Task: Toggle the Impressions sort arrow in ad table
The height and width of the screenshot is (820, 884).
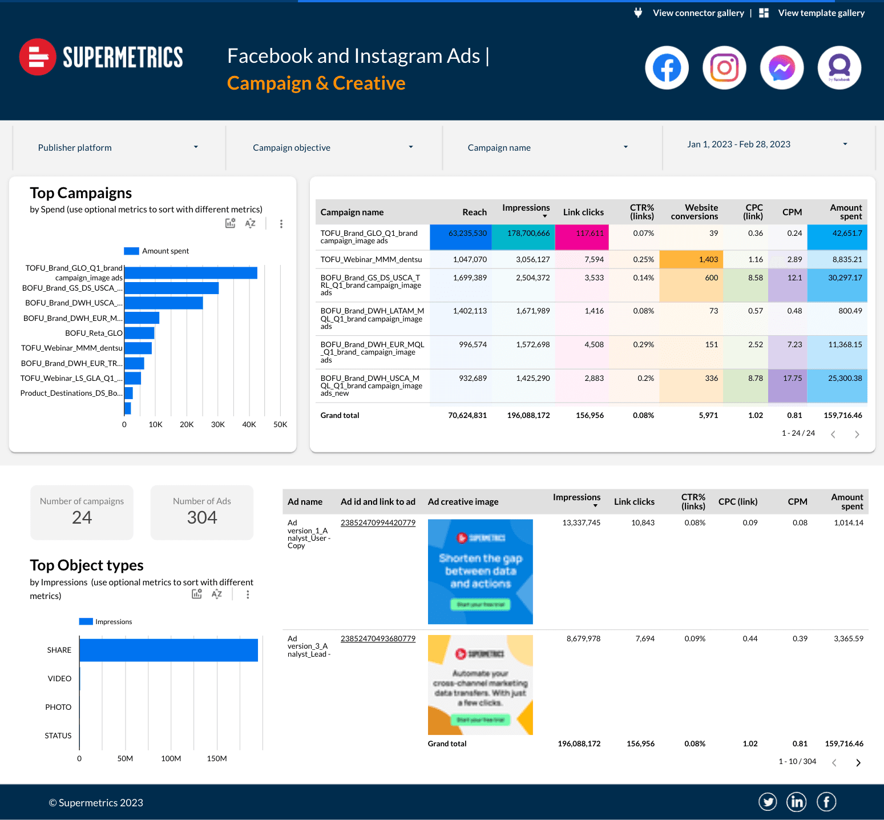Action: point(596,505)
